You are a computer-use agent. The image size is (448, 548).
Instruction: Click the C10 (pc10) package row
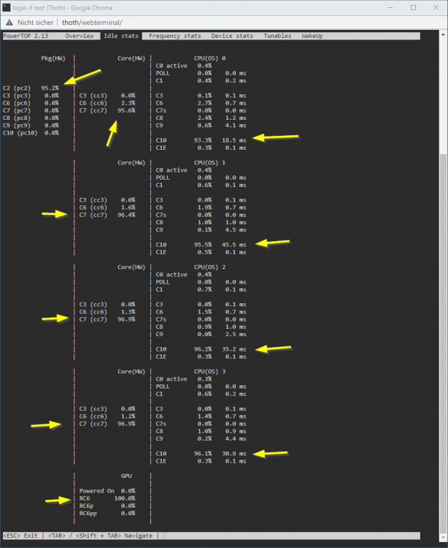pyautogui.click(x=31, y=133)
